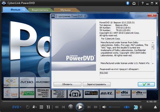This screenshot has height=112, width=160.
Task: Toggle 3D playback mode
Action: tap(136, 107)
